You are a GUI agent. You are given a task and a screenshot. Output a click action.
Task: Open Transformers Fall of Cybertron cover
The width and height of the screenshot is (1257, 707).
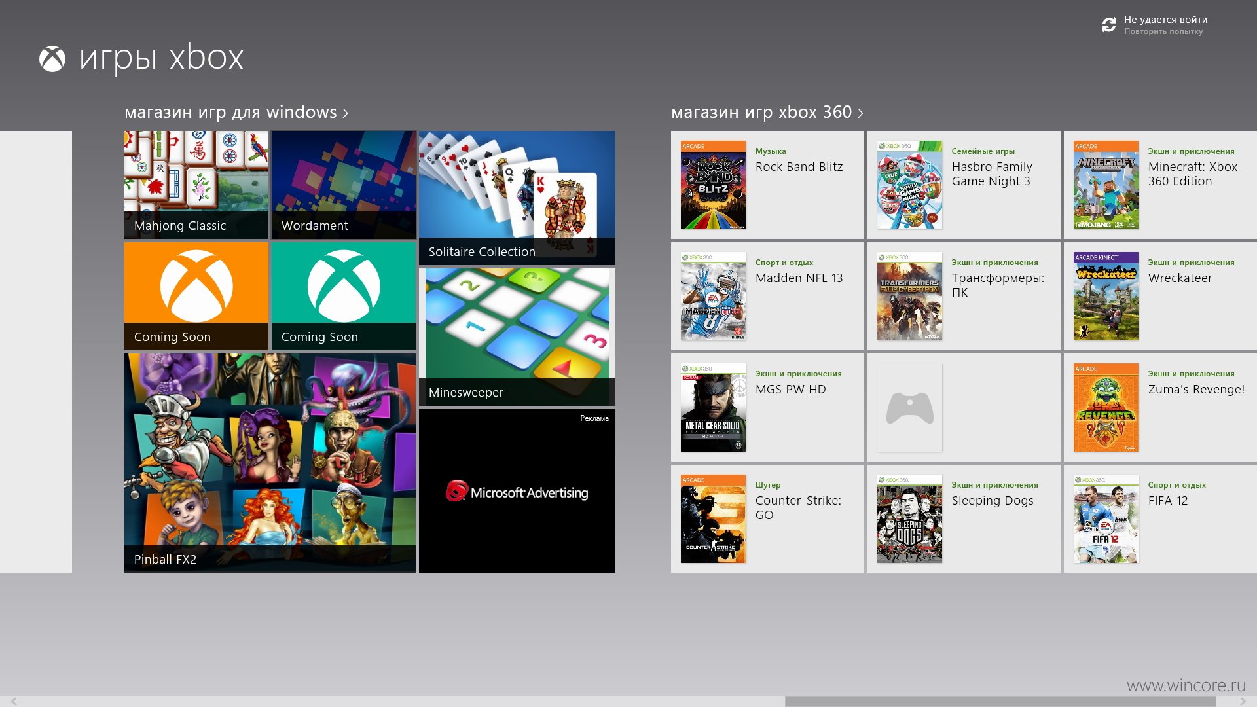[x=909, y=297]
